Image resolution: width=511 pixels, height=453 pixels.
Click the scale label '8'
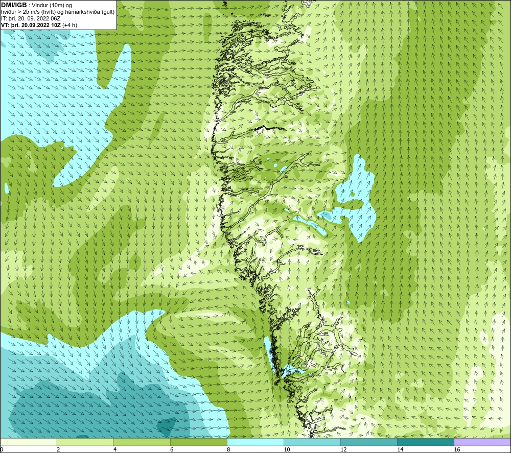tap(228, 449)
